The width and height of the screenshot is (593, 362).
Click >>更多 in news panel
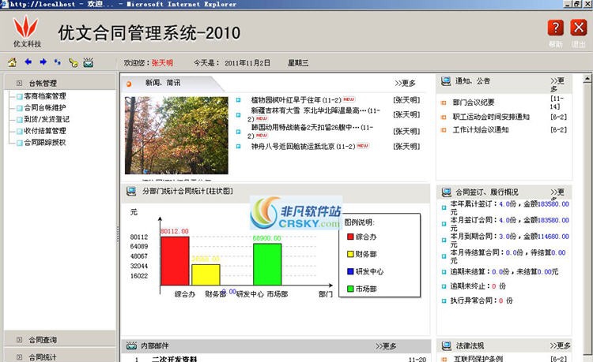pyautogui.click(x=406, y=84)
